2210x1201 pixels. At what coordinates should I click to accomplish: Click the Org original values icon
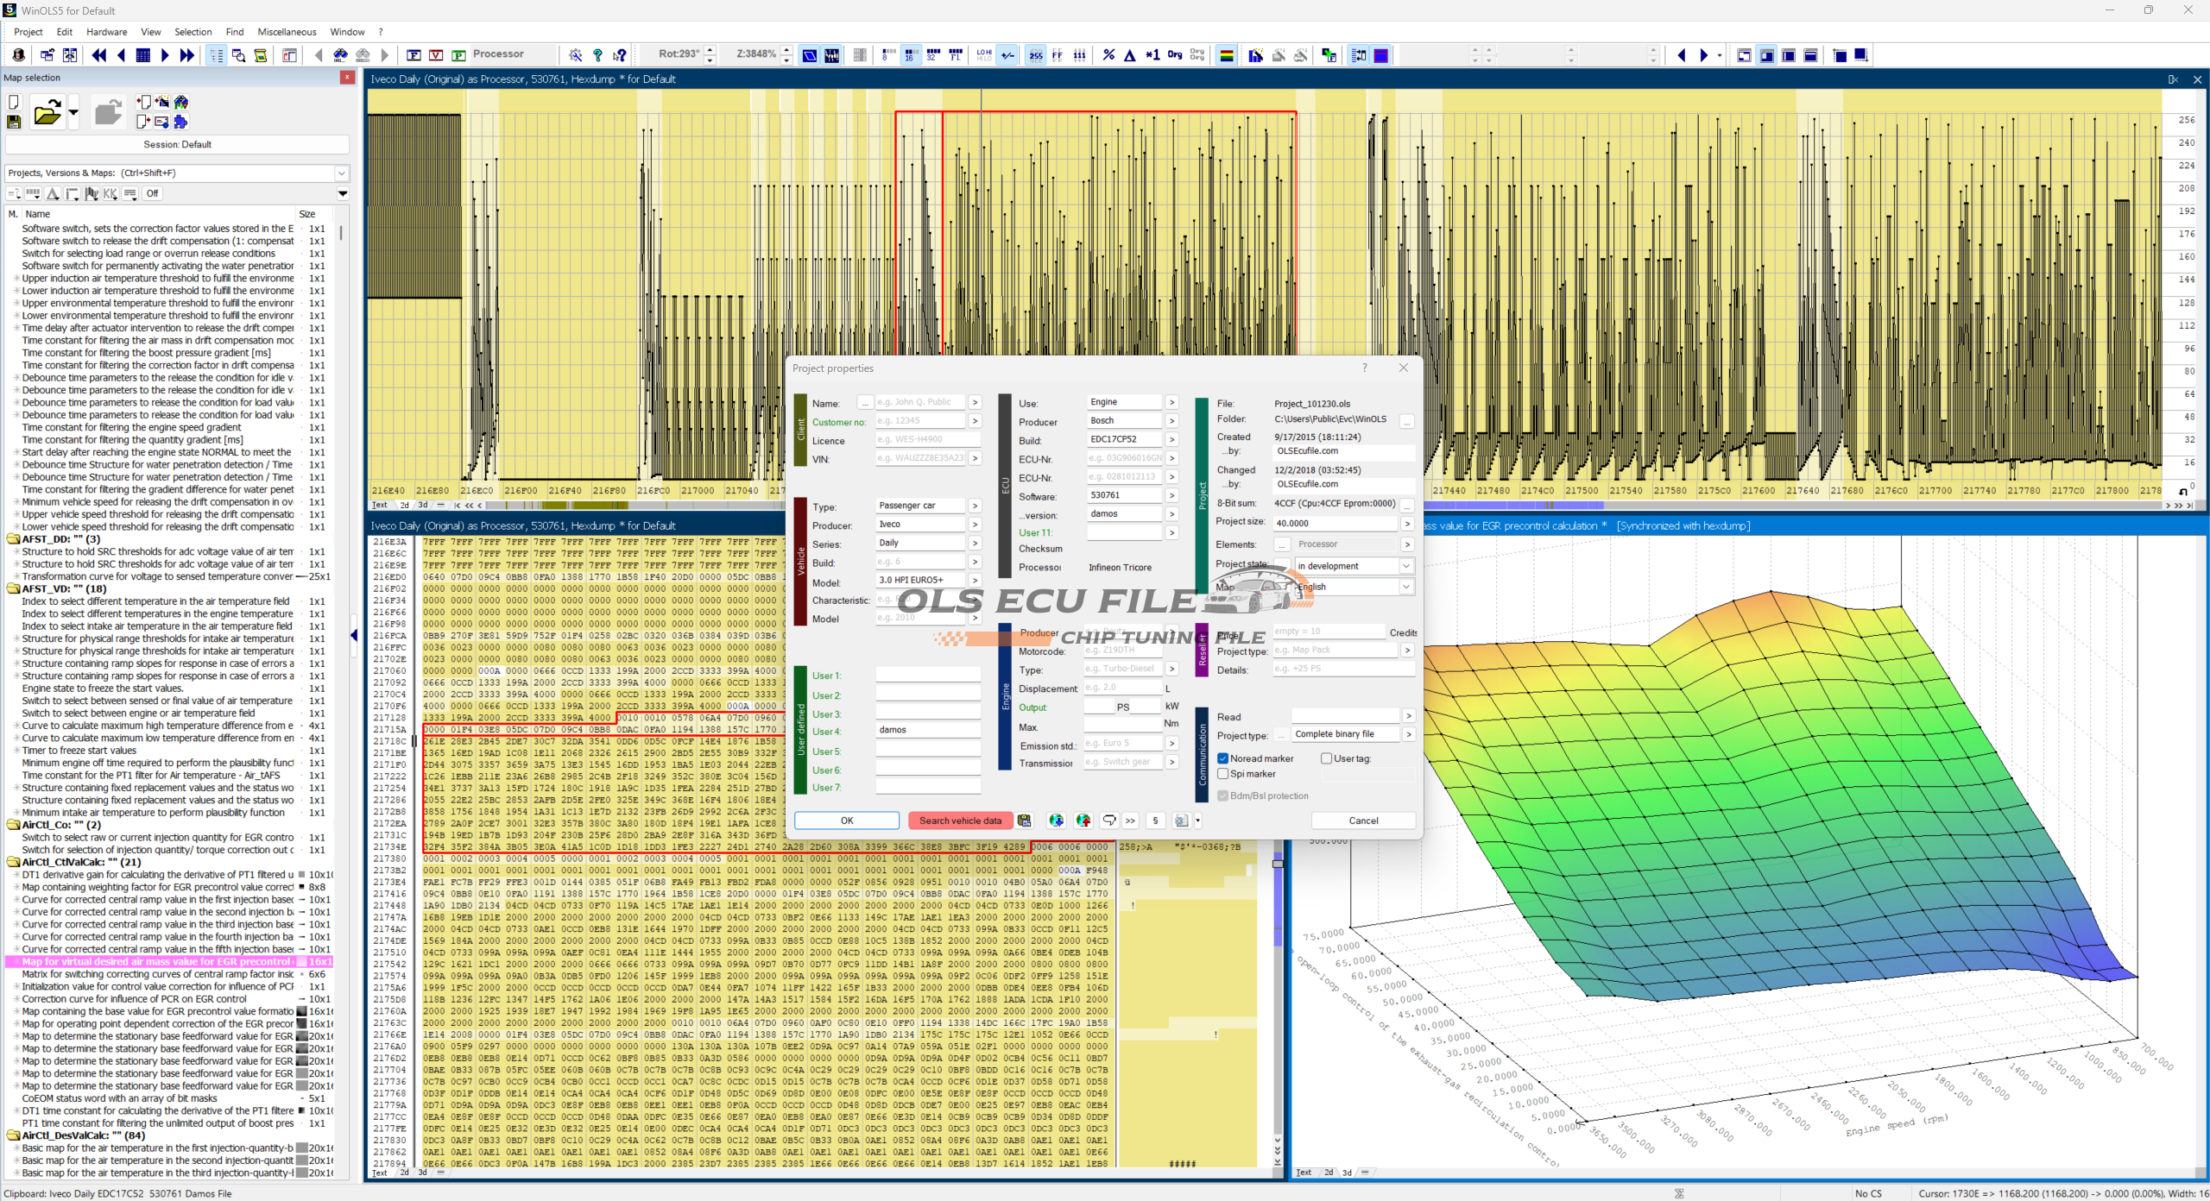pyautogui.click(x=1174, y=55)
